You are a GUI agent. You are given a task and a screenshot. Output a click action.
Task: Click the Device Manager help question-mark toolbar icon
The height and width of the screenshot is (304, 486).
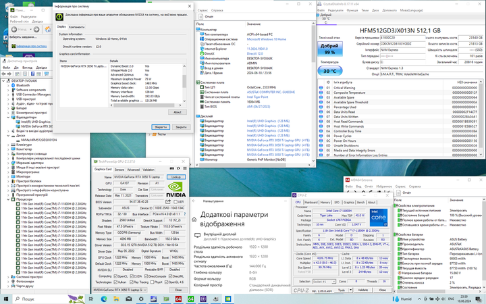click(x=32, y=74)
